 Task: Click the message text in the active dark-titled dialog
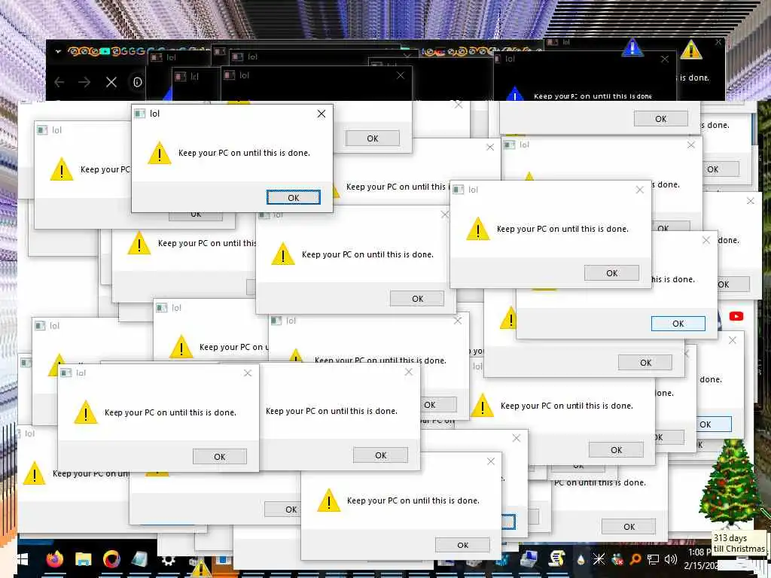(x=244, y=153)
